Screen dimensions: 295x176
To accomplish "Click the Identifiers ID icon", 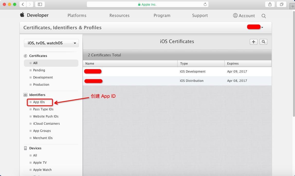I will click(25, 95).
